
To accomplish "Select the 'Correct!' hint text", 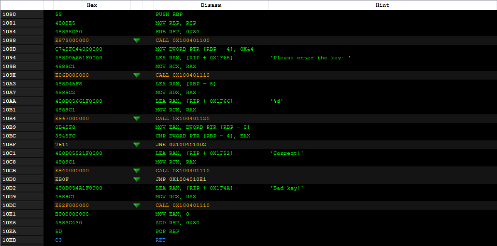I will click(x=287, y=153).
